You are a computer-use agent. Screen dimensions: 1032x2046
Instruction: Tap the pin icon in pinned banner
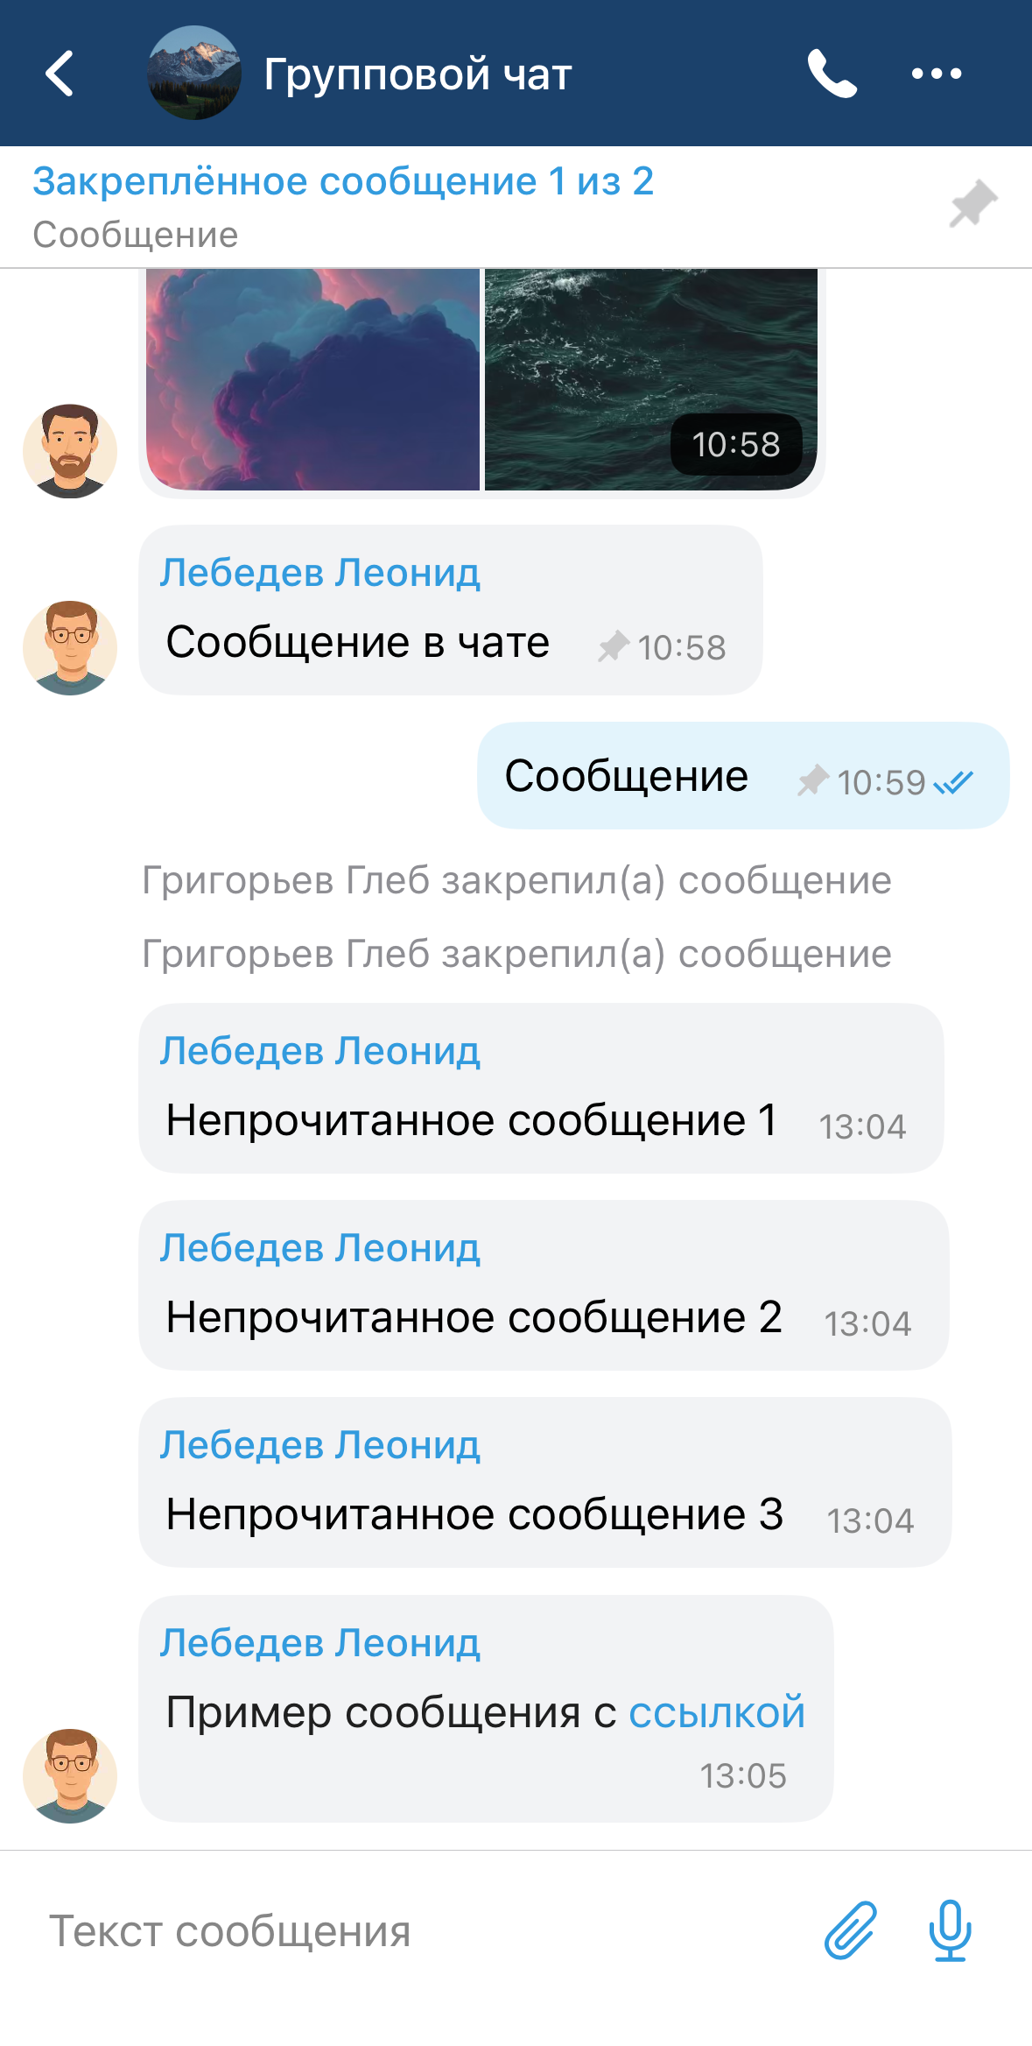click(973, 204)
